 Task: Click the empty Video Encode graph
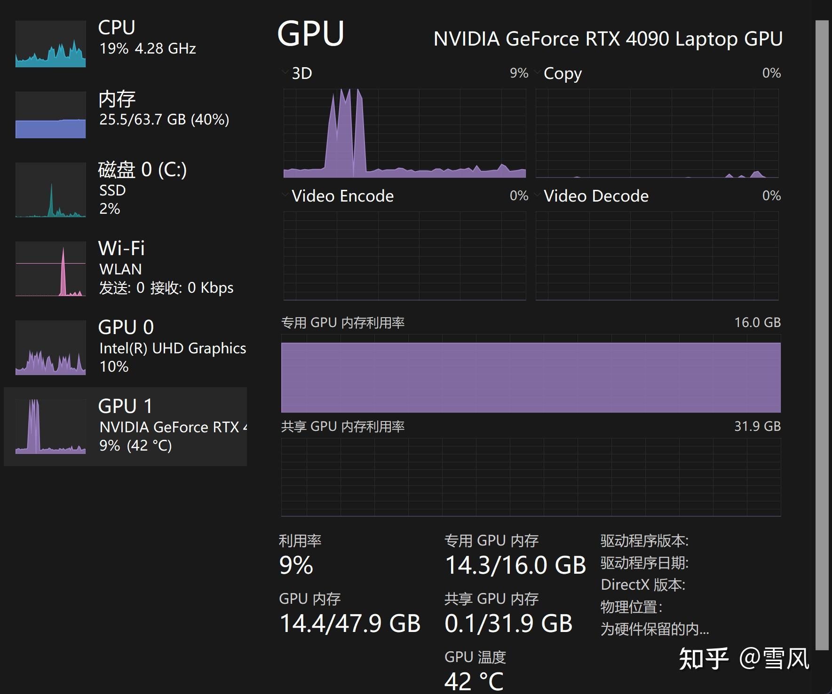[x=404, y=256]
